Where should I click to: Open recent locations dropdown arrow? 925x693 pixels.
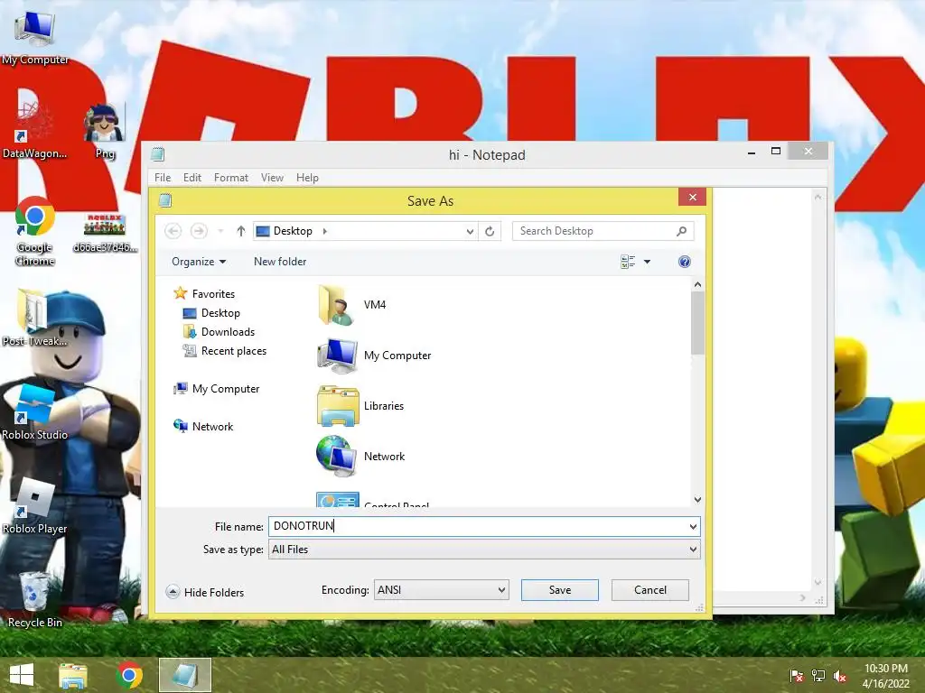click(220, 231)
